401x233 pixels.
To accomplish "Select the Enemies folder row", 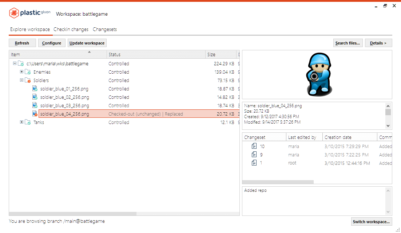I will pos(124,72).
